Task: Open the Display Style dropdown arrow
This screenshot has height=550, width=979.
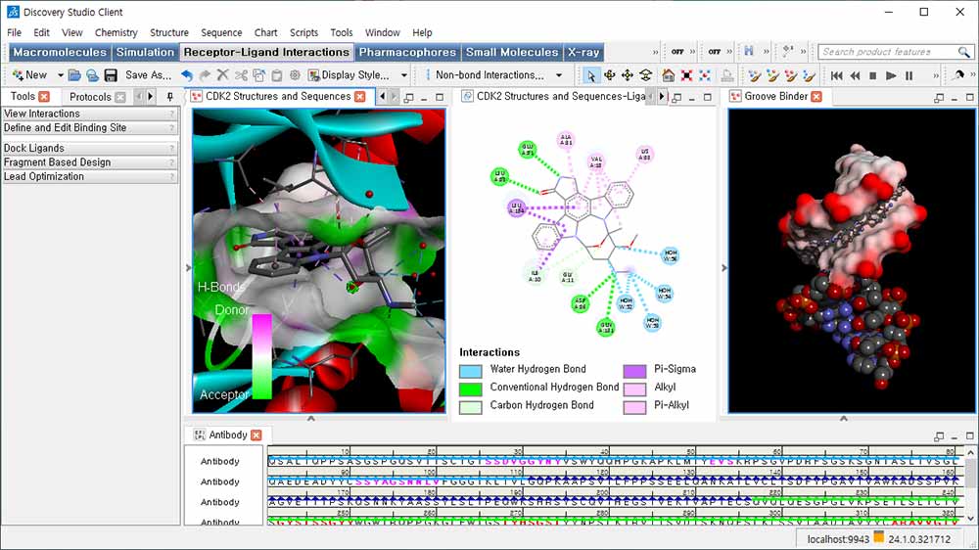Action: (404, 75)
